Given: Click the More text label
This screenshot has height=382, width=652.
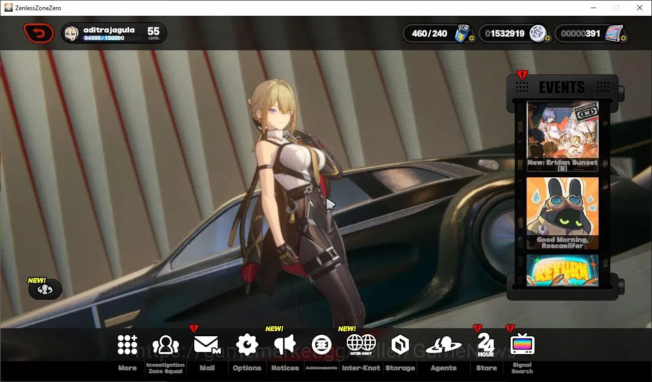Looking at the screenshot, I should tap(127, 368).
